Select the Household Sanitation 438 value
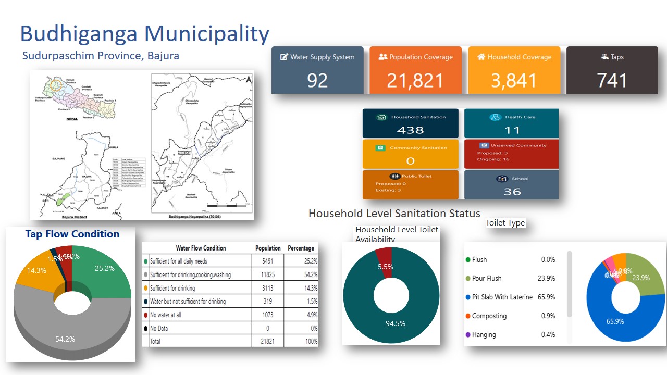The width and height of the screenshot is (667, 375). tap(411, 130)
